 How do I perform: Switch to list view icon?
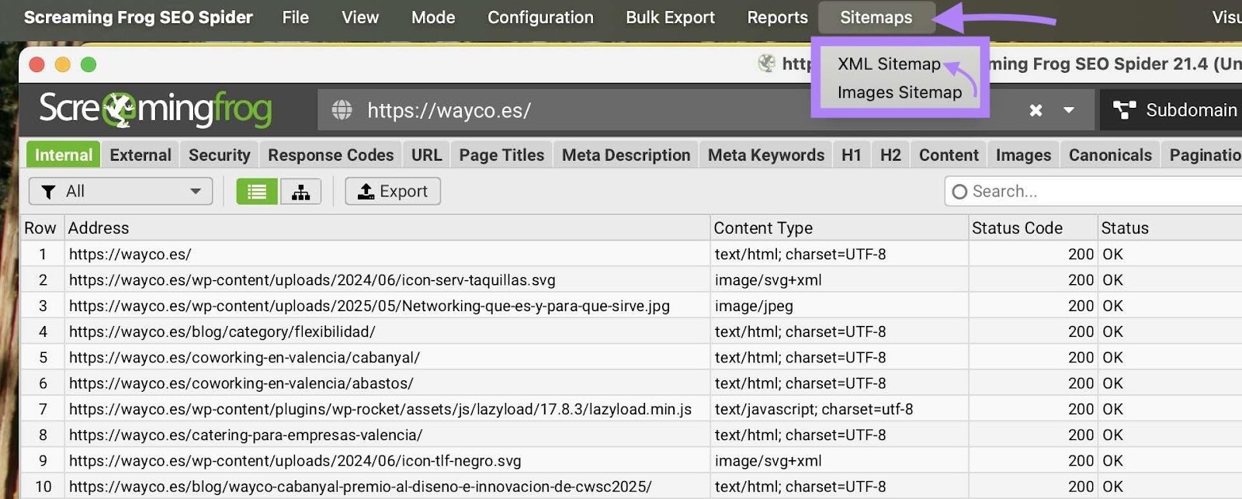[x=257, y=192]
